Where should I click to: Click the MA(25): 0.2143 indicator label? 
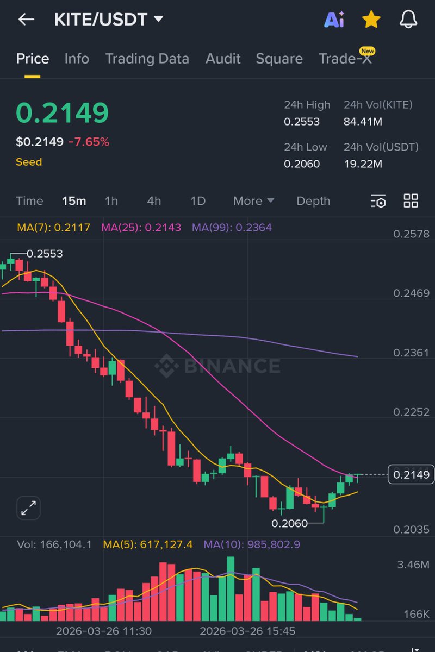tap(141, 228)
